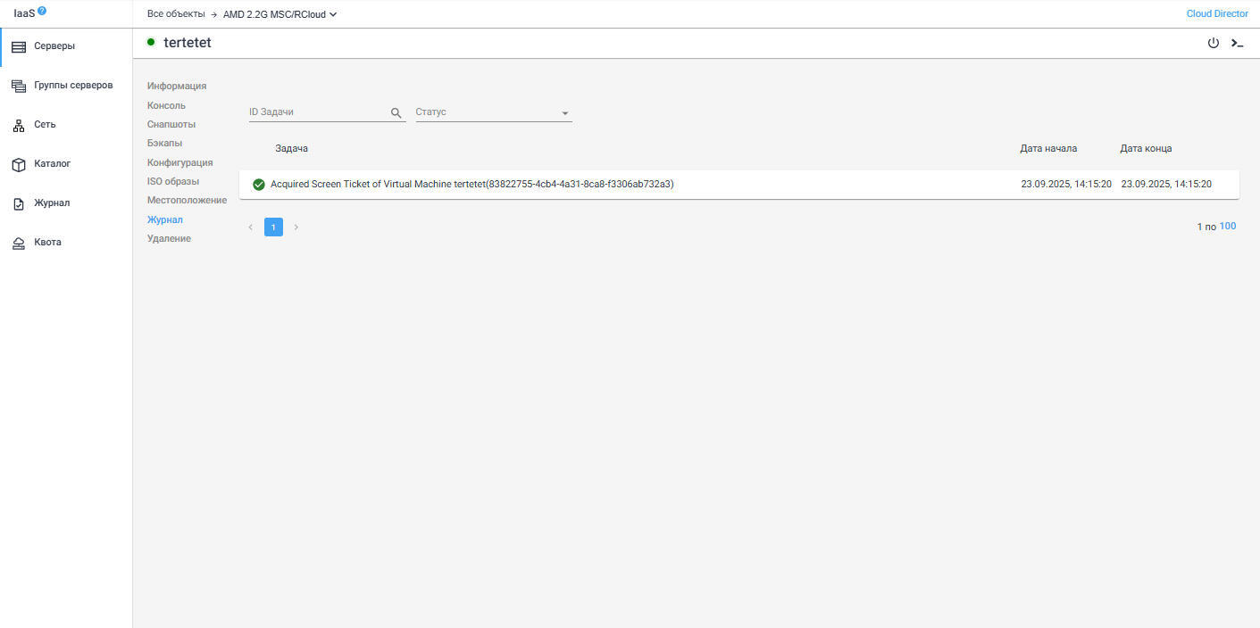Open Server groups icon in sidebar

[19, 86]
